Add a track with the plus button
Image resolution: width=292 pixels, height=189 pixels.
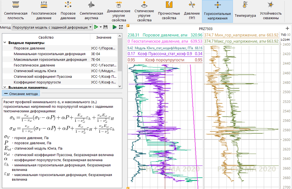287,28
